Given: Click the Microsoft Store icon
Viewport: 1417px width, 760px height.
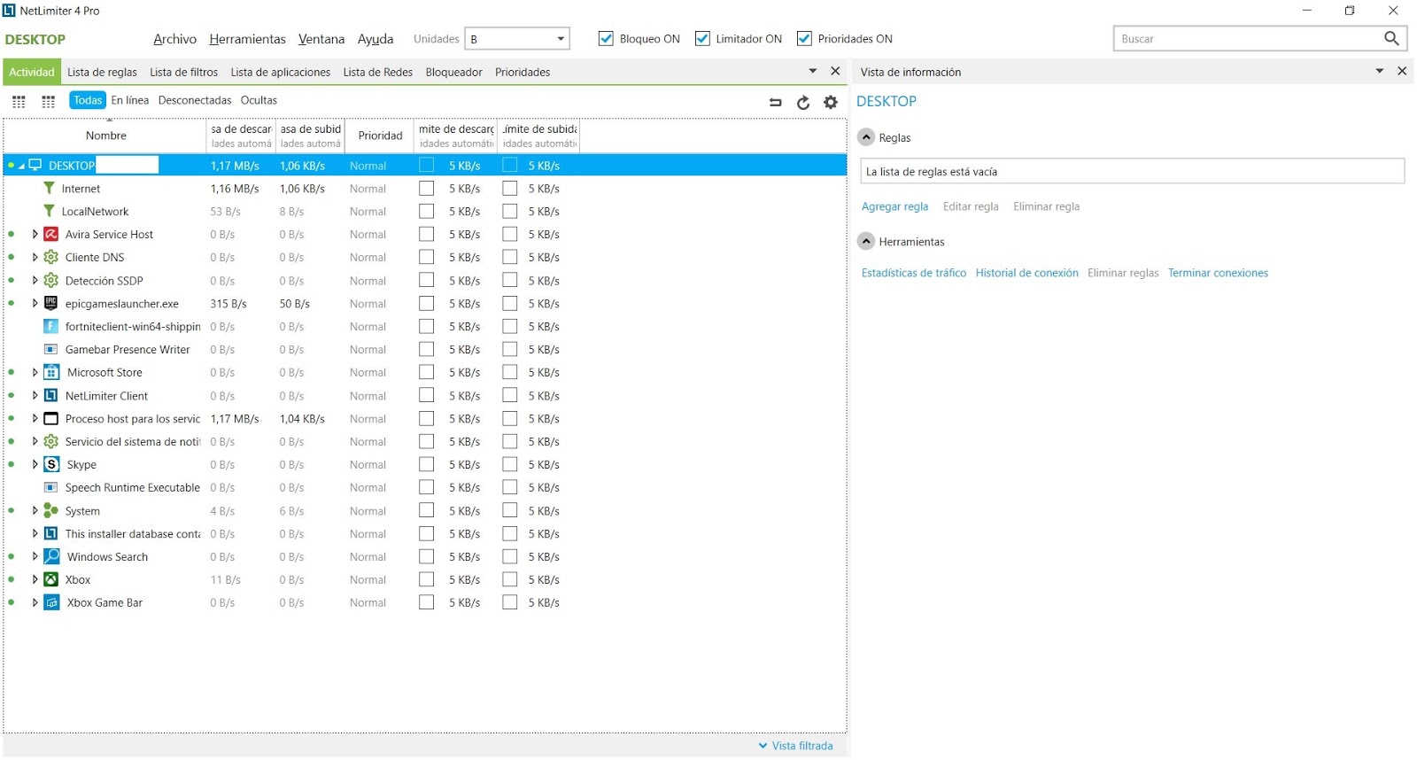Looking at the screenshot, I should pyautogui.click(x=52, y=372).
